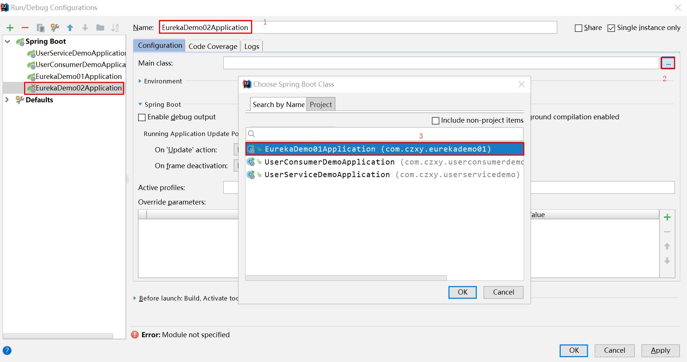Collapse the Spring Boot tree node
This screenshot has width=687, height=362.
7,41
